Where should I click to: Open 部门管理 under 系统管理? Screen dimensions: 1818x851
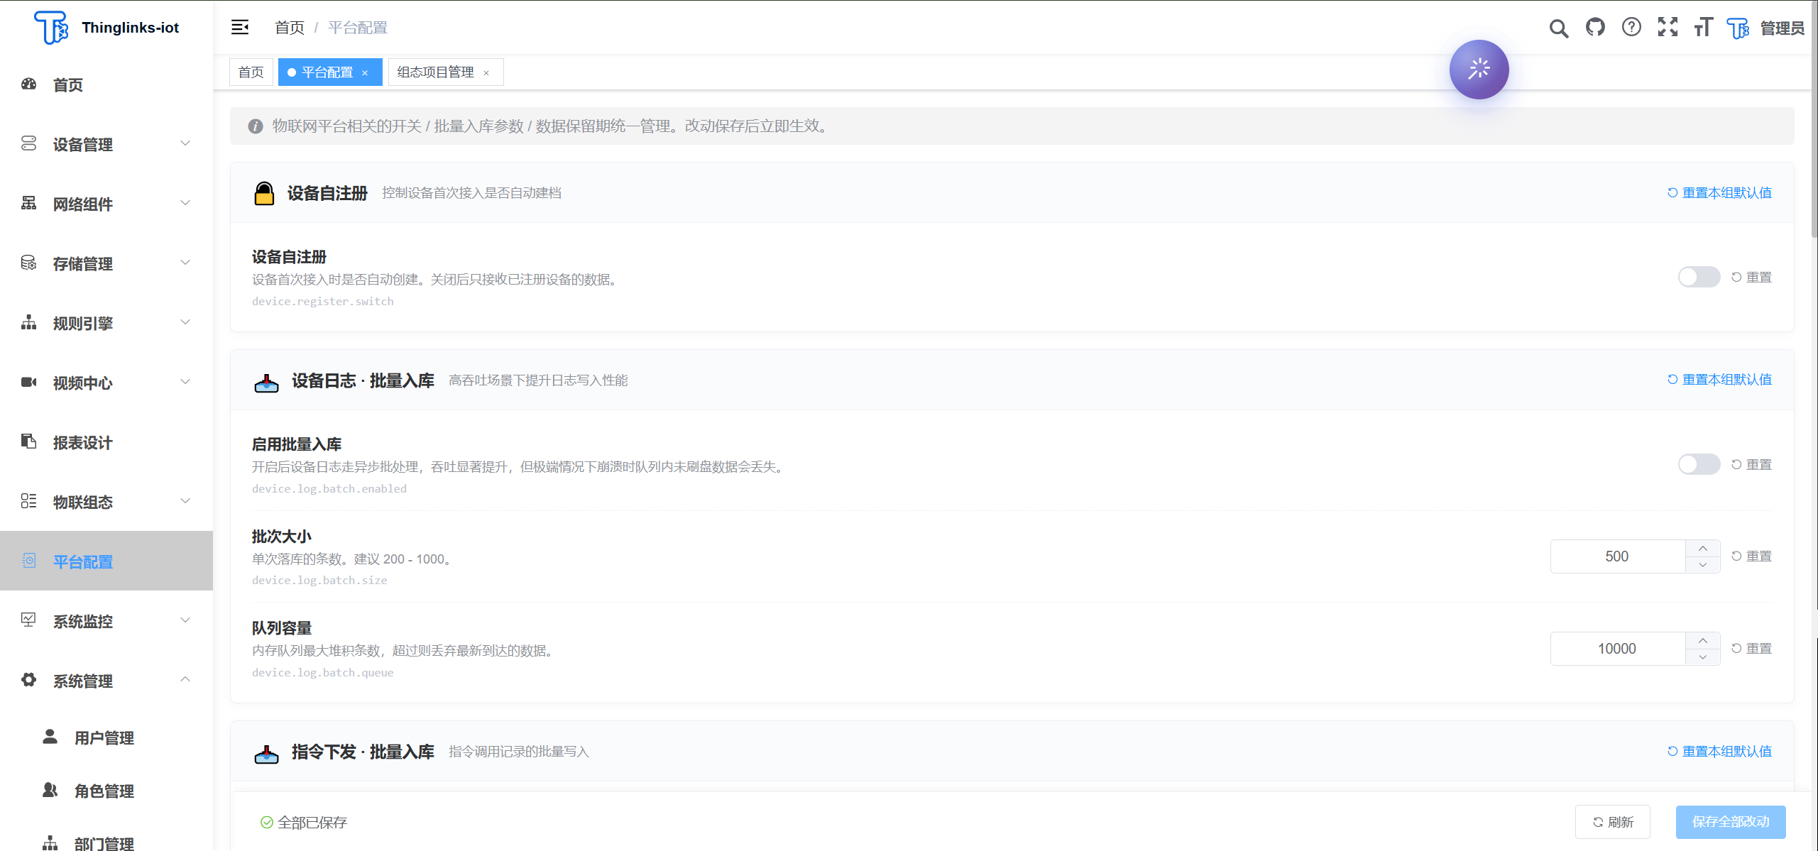[106, 843]
